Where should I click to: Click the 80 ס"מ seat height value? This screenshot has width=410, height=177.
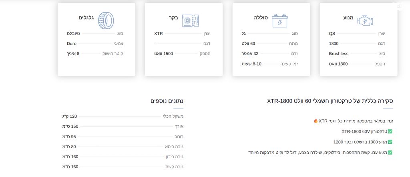[69, 147]
